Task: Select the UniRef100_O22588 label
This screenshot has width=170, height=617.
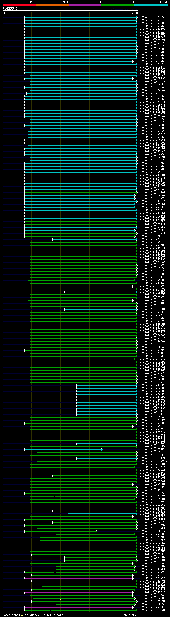Action: click(x=152, y=598)
